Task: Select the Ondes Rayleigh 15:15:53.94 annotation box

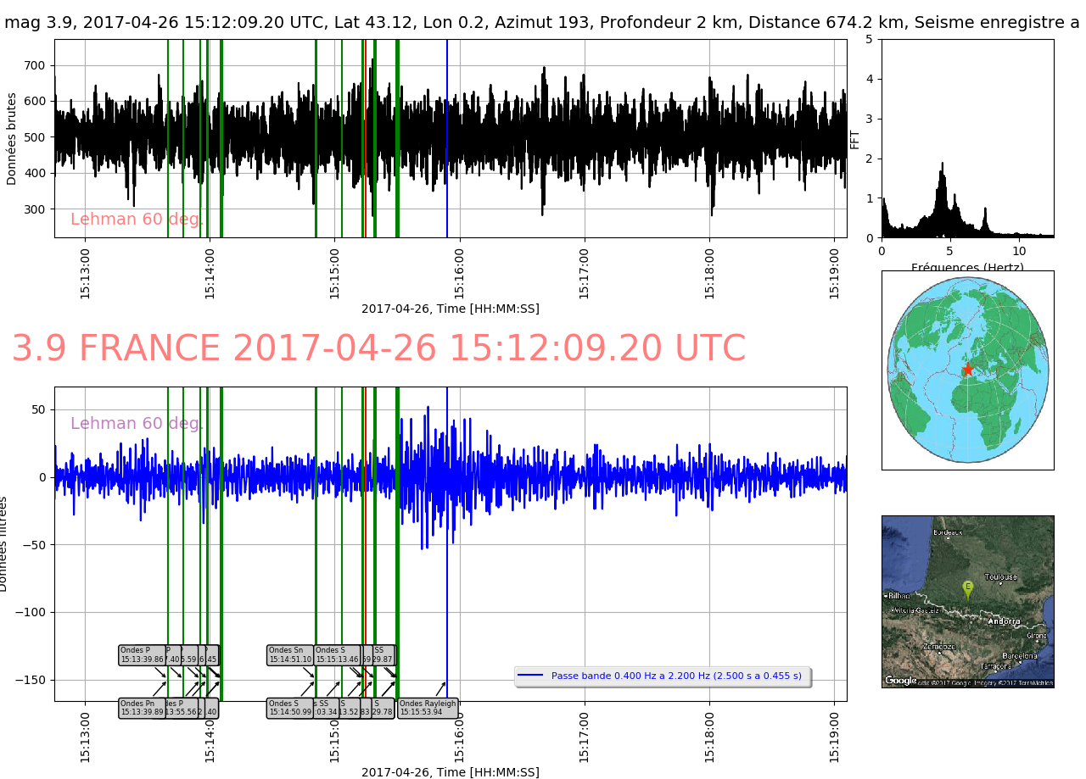Action: [428, 708]
